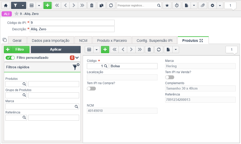The image size is (241, 144).
Task: Open the Dados para Importação tab
Action: click(51, 41)
